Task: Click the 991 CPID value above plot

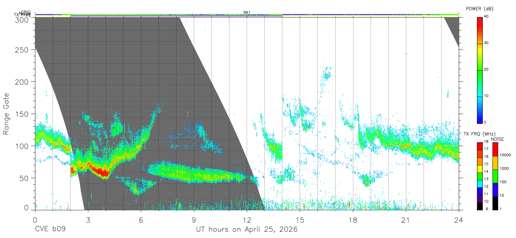Action: pyautogui.click(x=247, y=12)
